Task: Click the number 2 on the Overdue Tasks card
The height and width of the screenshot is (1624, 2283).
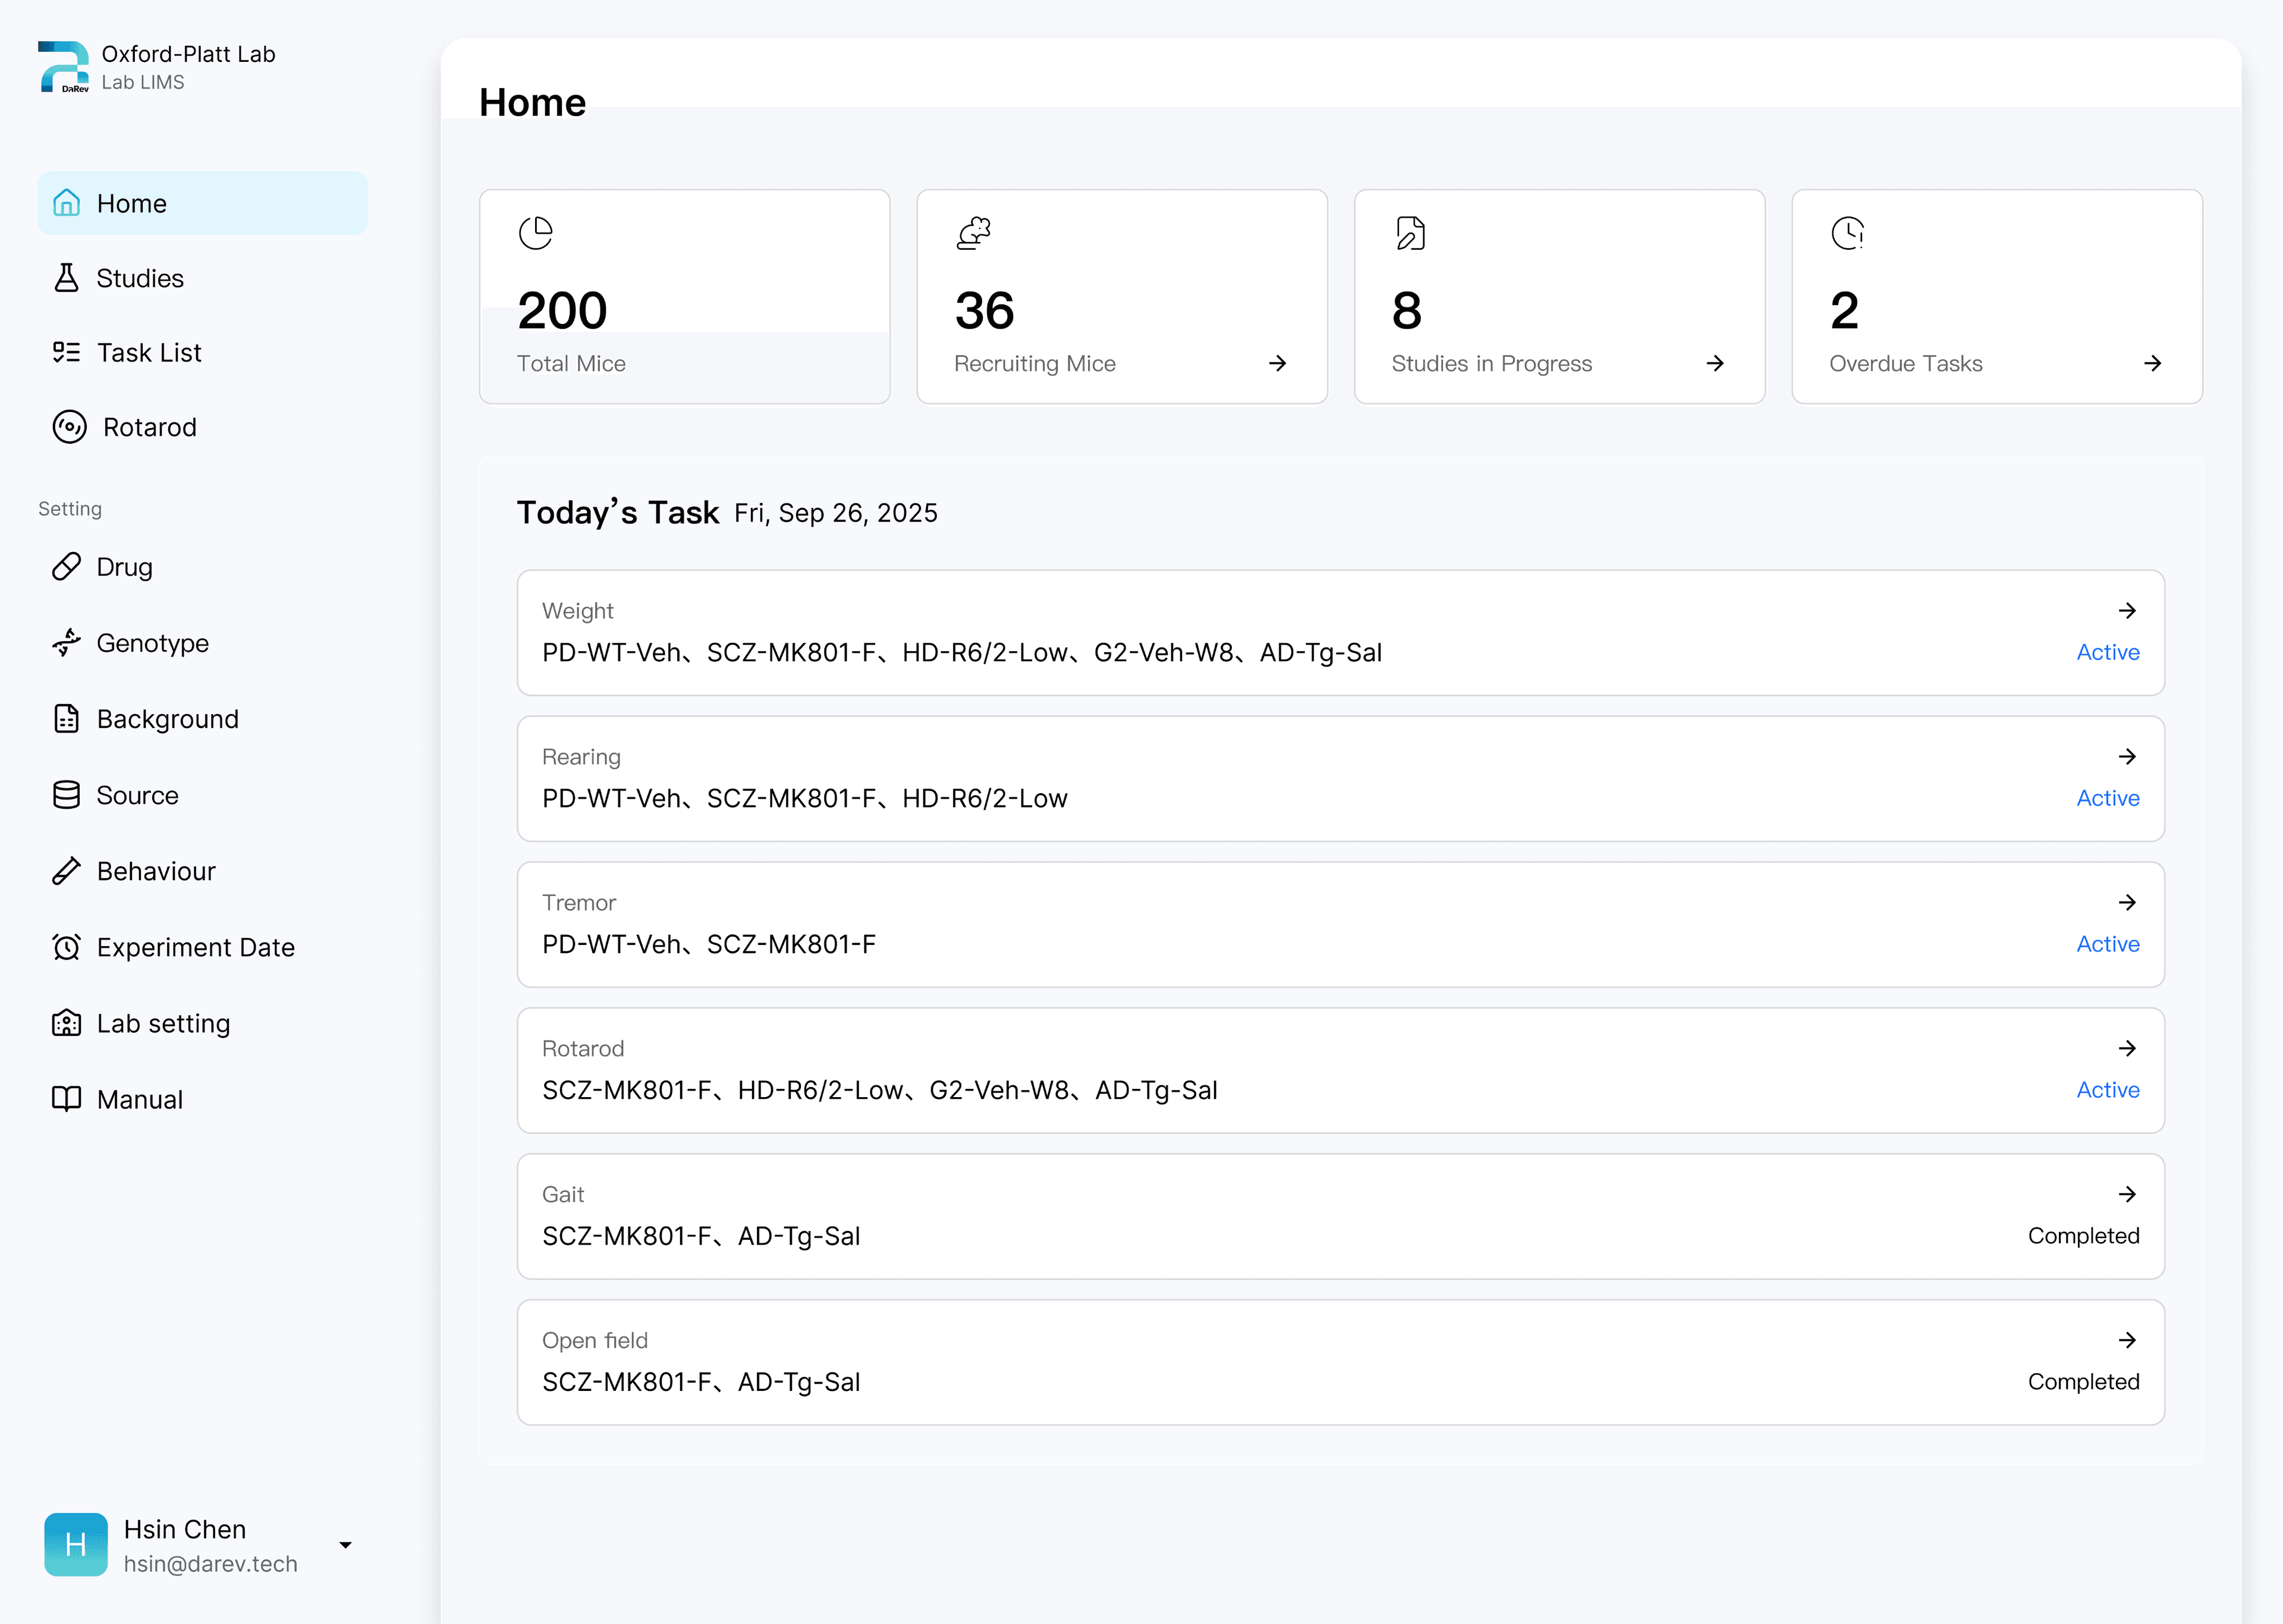Action: [1844, 311]
